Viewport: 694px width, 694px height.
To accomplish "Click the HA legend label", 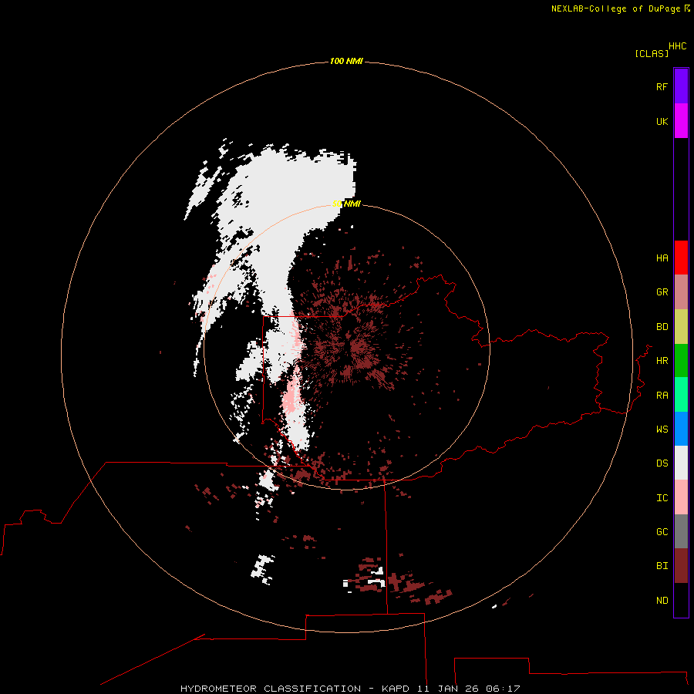I will [662, 258].
